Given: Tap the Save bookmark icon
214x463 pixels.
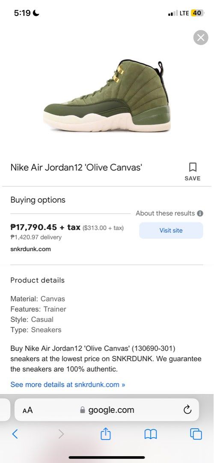Looking at the screenshot, I should coord(193,168).
